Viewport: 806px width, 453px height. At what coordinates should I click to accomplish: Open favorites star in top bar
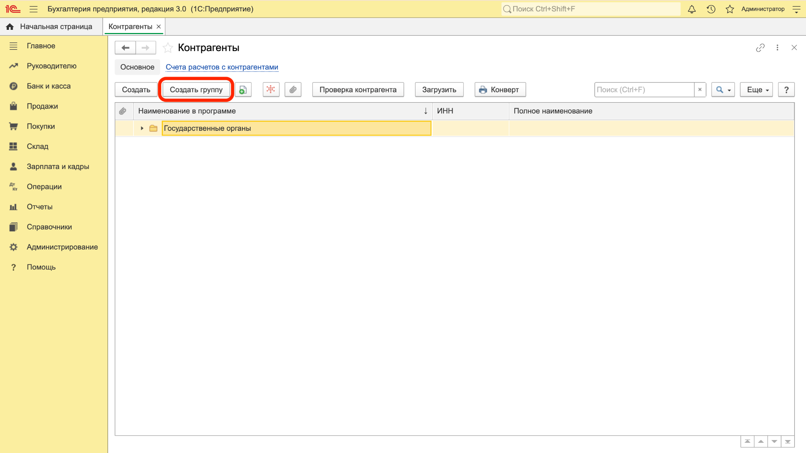pos(730,9)
